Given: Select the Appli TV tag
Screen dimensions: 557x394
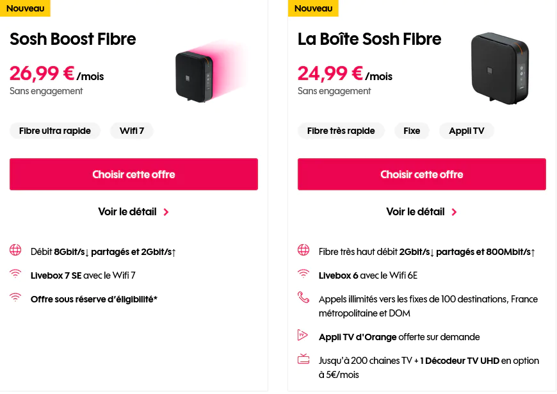Looking at the screenshot, I should click(x=467, y=131).
